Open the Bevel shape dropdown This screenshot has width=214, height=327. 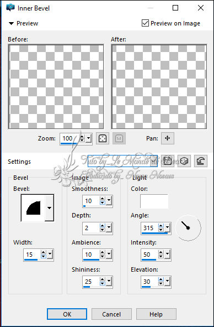(x=49, y=207)
